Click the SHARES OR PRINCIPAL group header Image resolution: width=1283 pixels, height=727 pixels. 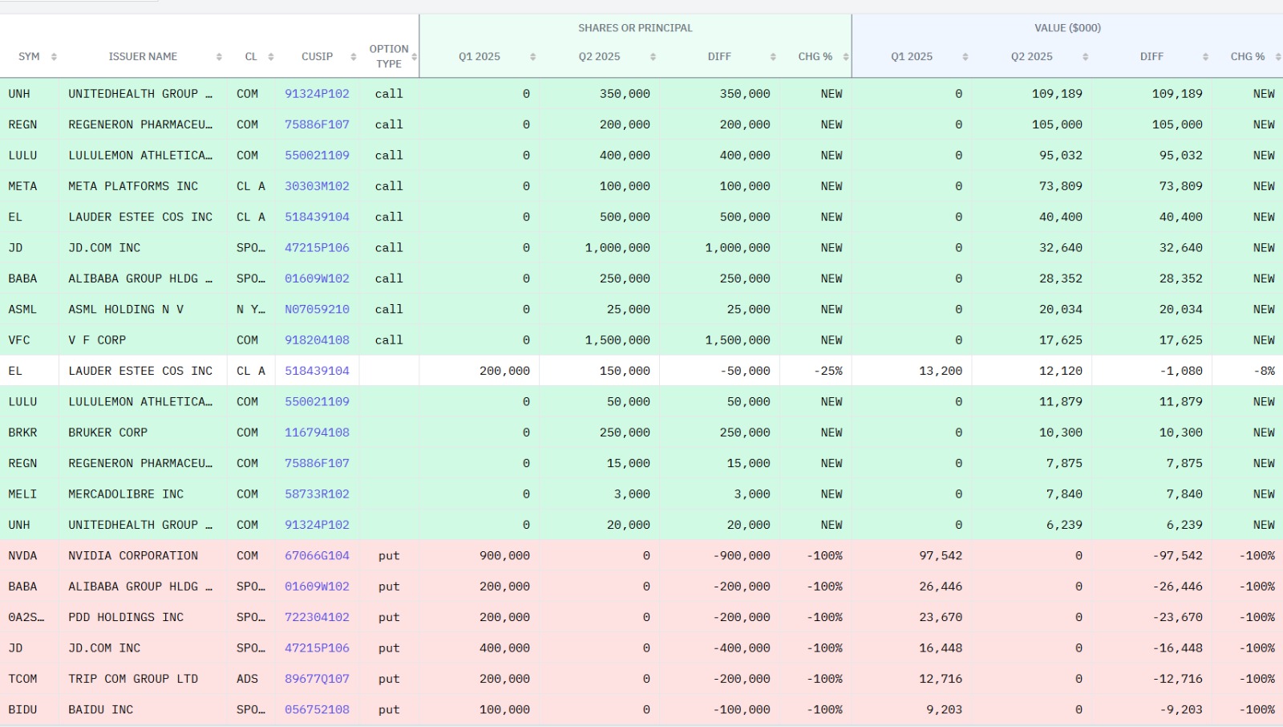[635, 28]
